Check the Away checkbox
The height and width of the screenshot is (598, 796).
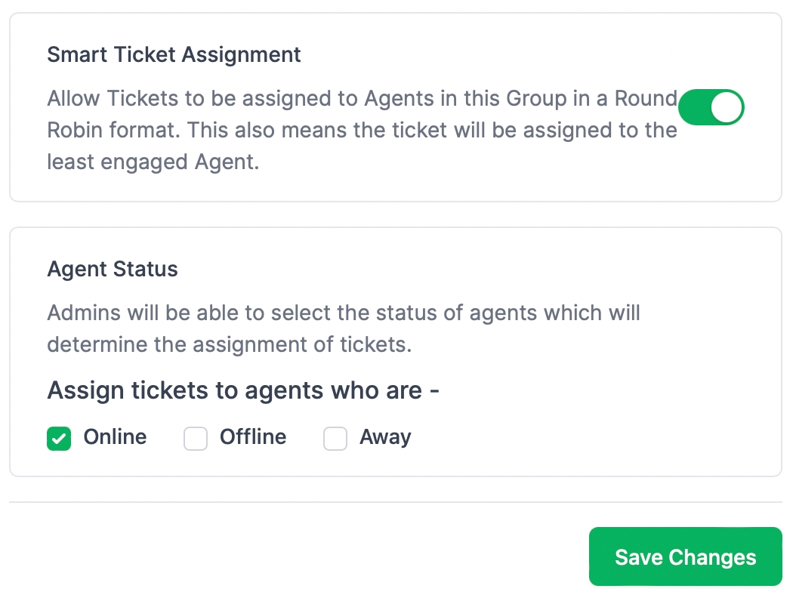[x=335, y=439]
